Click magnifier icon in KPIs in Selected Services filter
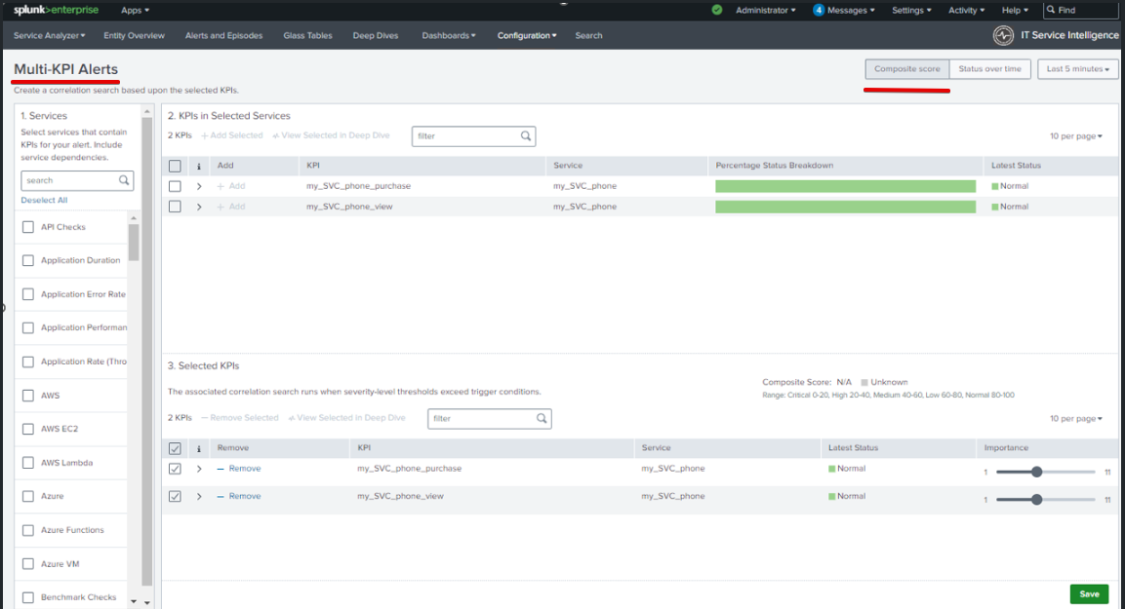This screenshot has height=609, width=1125. (526, 136)
